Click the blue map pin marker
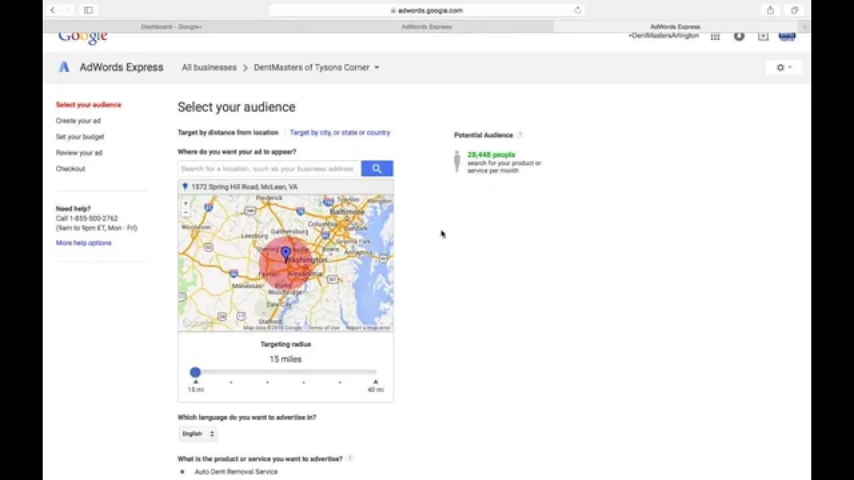The image size is (854, 480). [286, 254]
